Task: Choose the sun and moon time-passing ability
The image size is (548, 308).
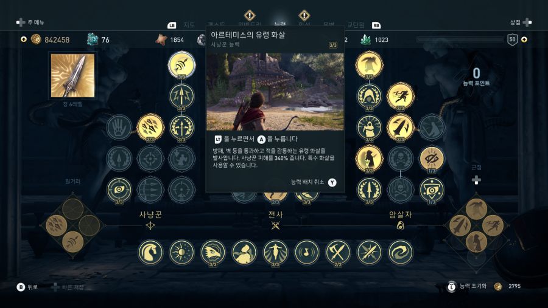Action: click(181, 252)
